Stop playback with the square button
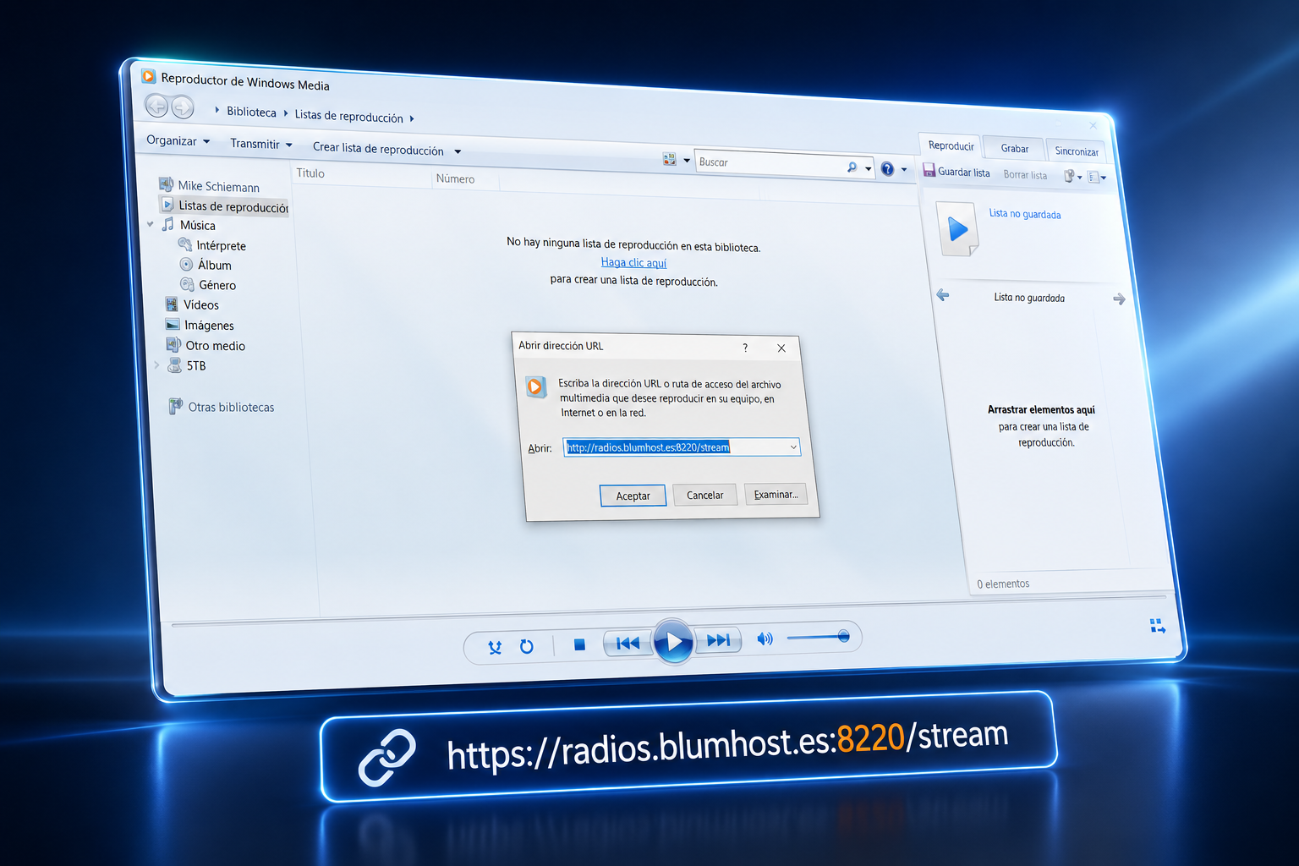1299x866 pixels. point(579,644)
